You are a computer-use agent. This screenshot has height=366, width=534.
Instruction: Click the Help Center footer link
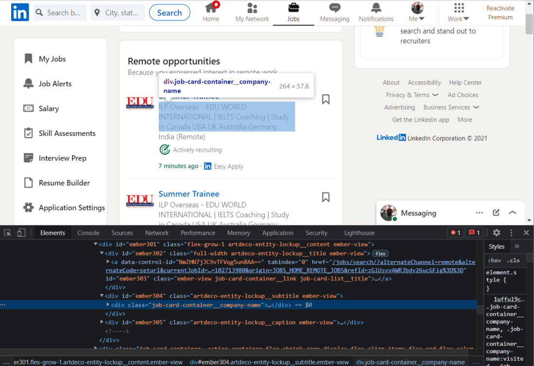pyautogui.click(x=465, y=83)
